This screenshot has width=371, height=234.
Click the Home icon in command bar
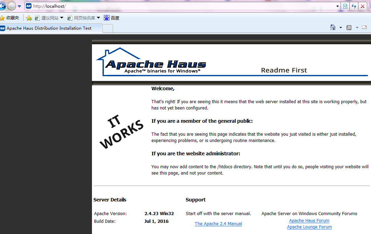click(333, 27)
